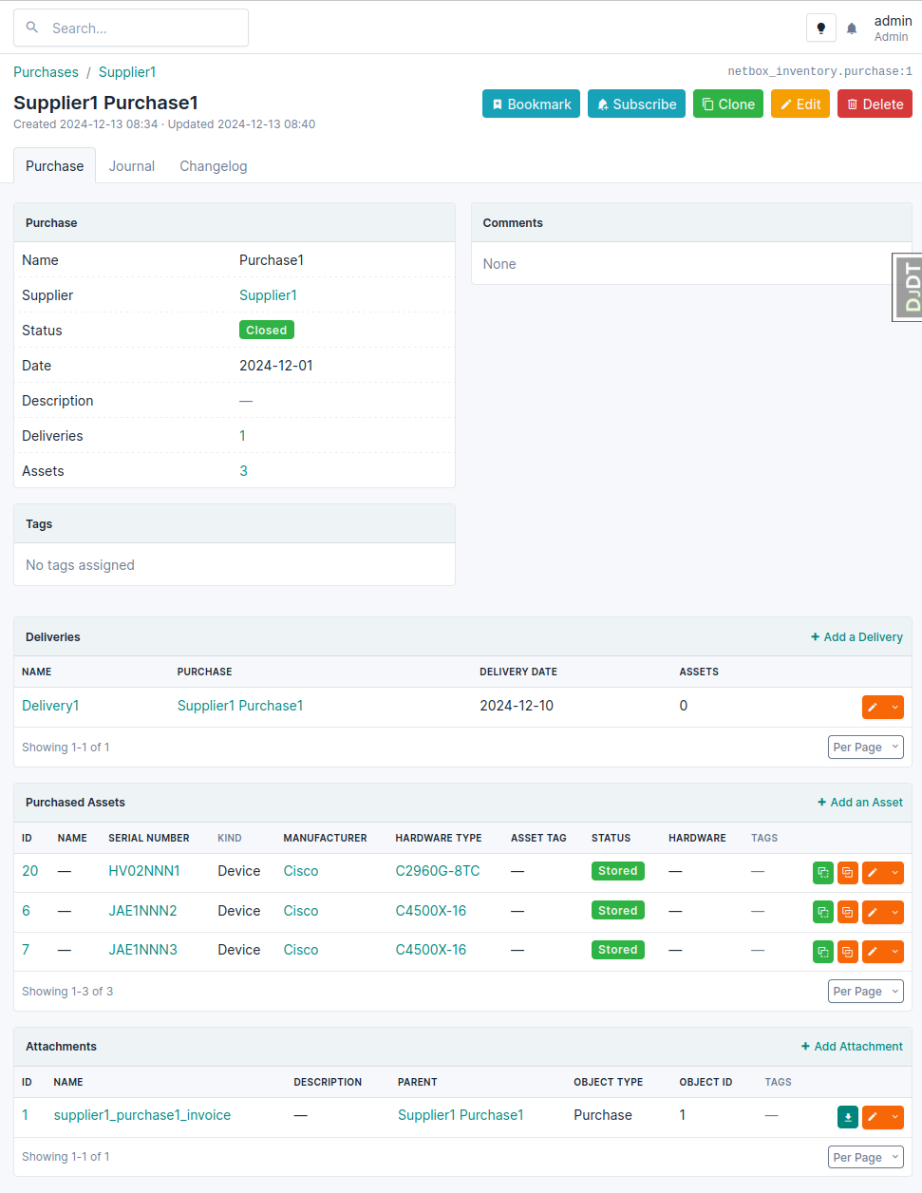Open serial number JAE1NNN3
The image size is (922, 1193).
pos(142,950)
